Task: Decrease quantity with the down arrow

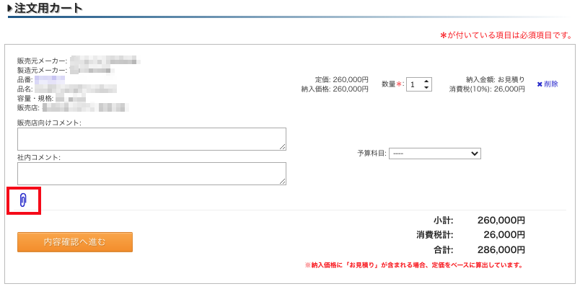Action: (x=426, y=88)
